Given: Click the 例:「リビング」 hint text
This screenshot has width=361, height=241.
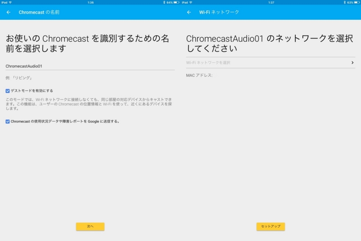Looking at the screenshot, I should [x=19, y=78].
